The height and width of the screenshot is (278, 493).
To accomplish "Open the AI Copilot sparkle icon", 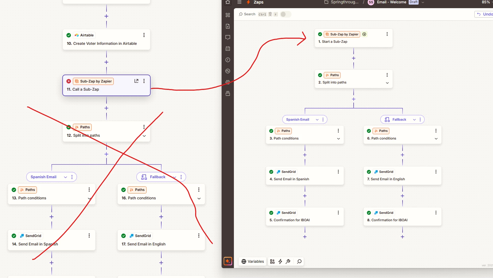I will click(228, 261).
